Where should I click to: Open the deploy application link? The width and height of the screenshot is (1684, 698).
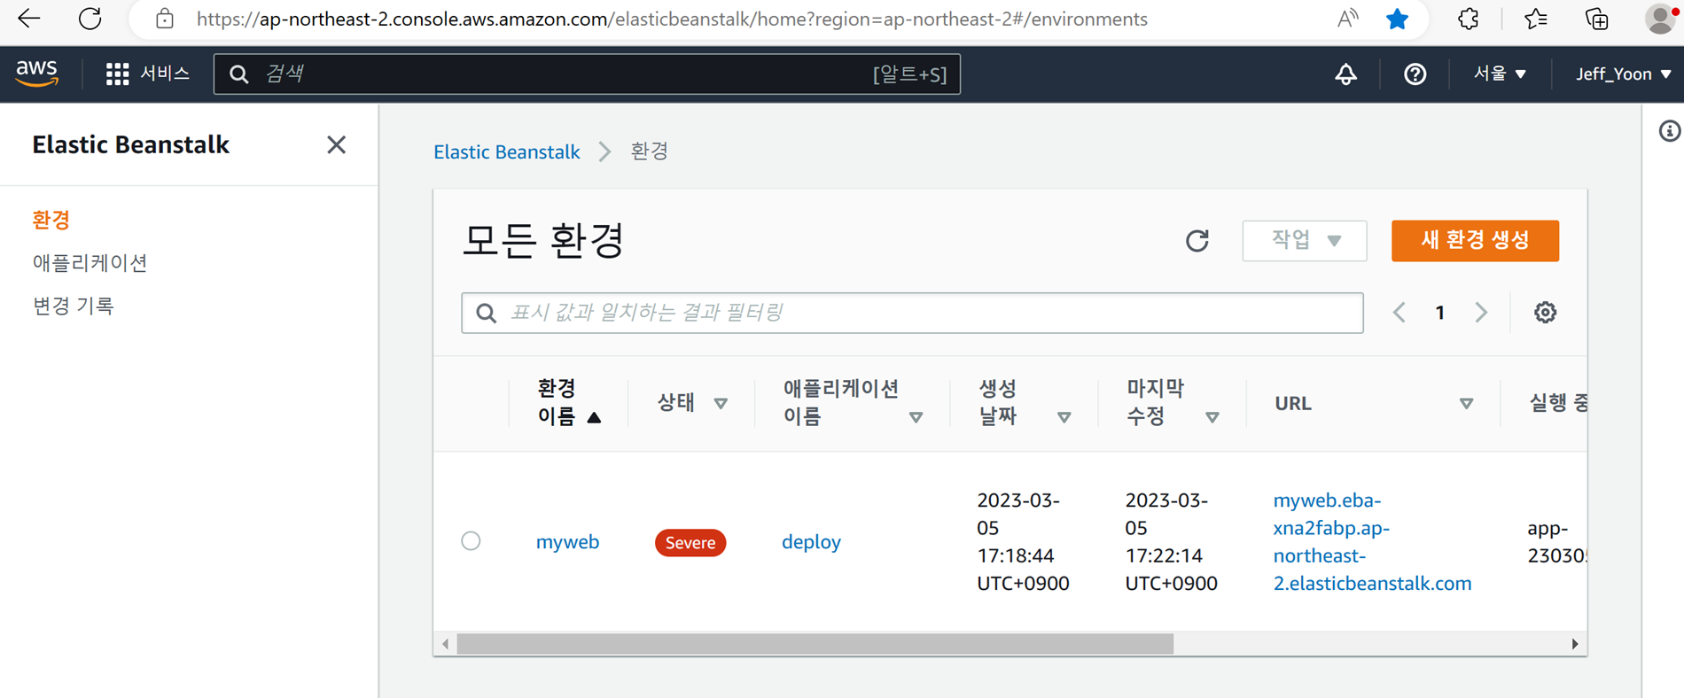click(x=811, y=541)
